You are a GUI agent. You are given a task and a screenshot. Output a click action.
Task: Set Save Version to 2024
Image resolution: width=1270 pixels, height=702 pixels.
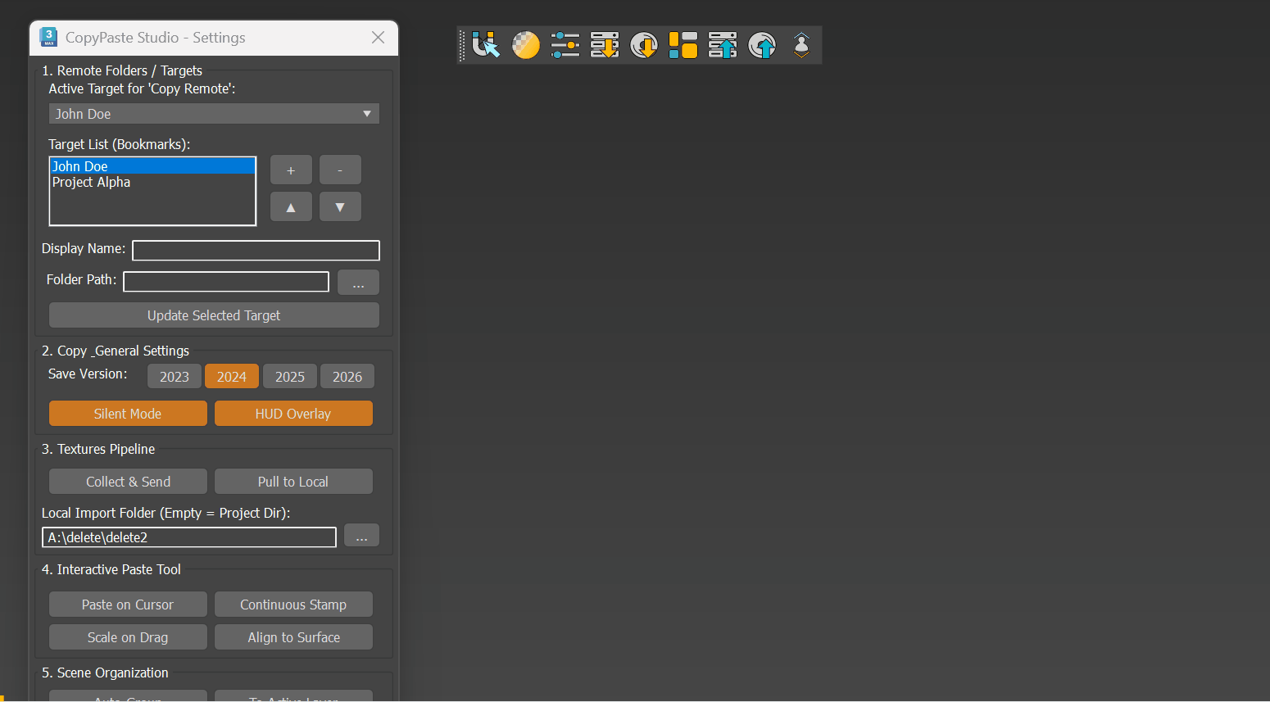tap(232, 377)
